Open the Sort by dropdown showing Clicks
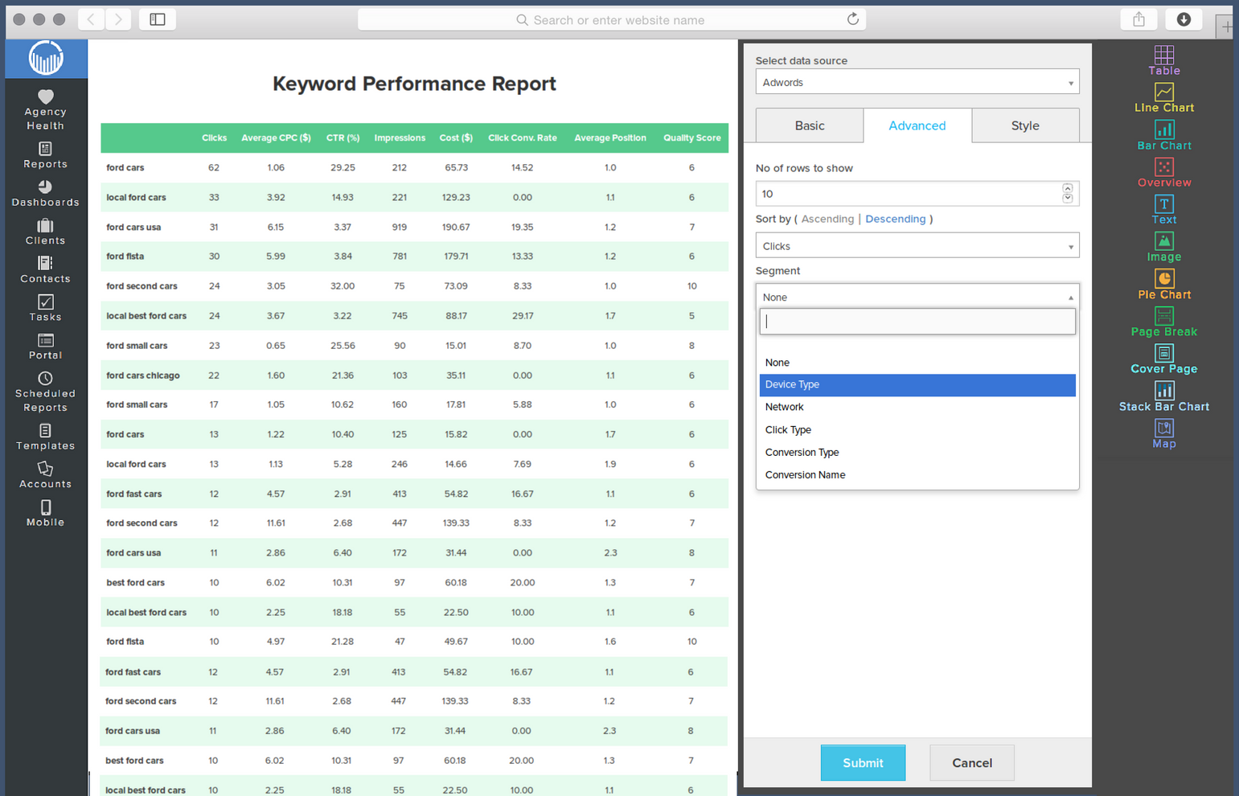 tap(917, 245)
